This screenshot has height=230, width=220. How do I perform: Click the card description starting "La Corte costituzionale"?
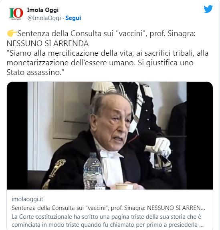(x=107, y=221)
